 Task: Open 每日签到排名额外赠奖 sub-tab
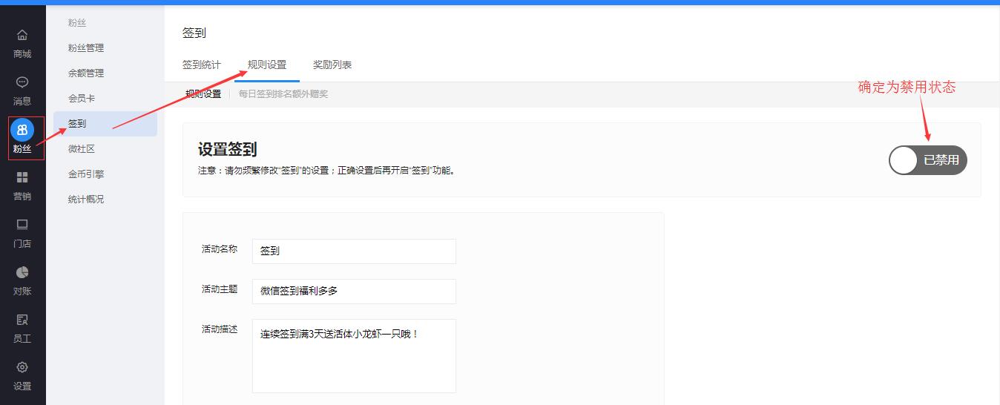(283, 94)
